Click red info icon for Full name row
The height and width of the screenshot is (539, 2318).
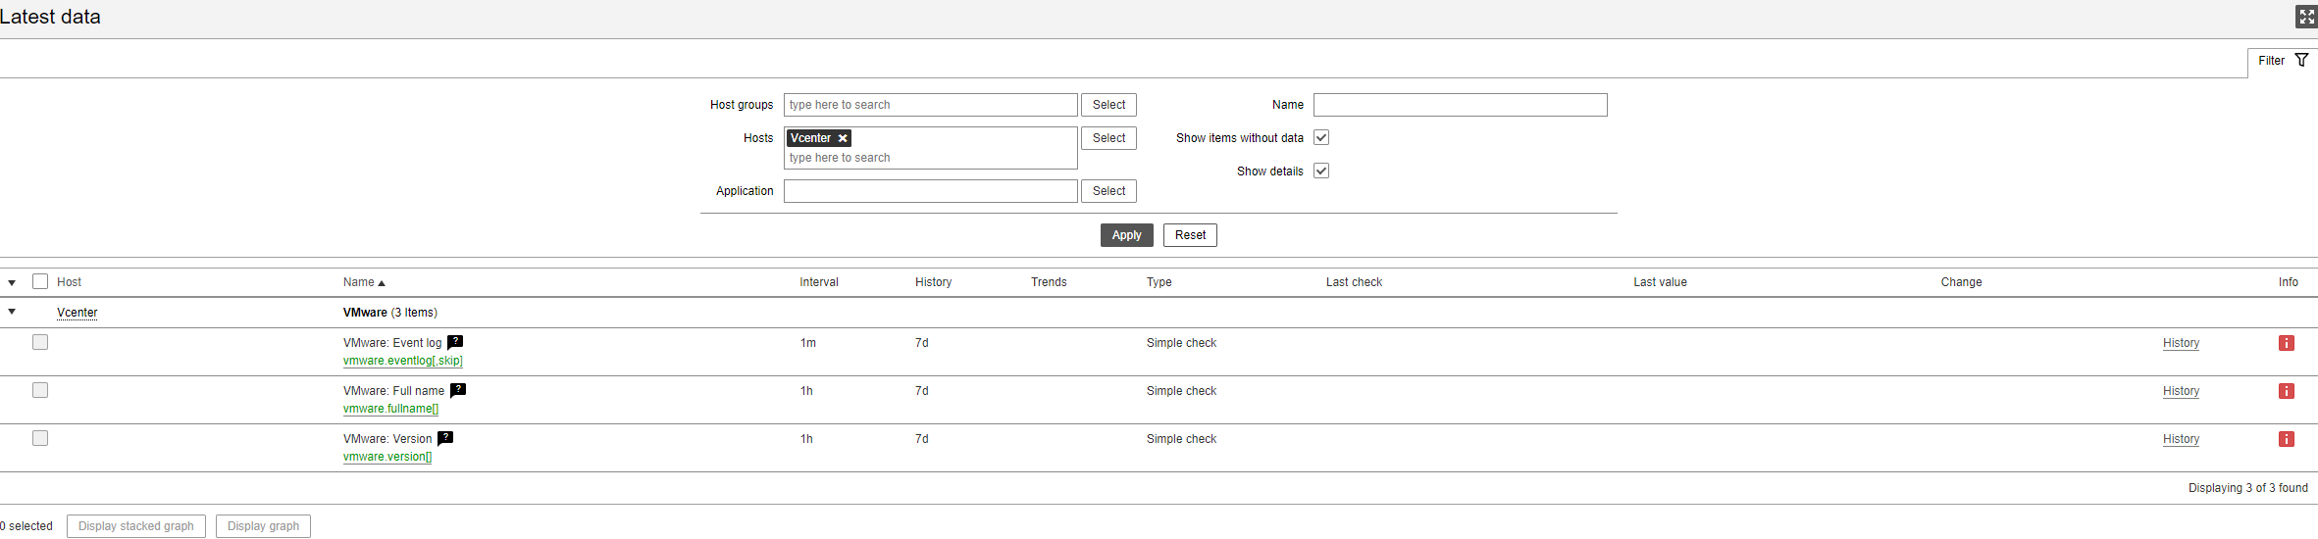click(2287, 391)
